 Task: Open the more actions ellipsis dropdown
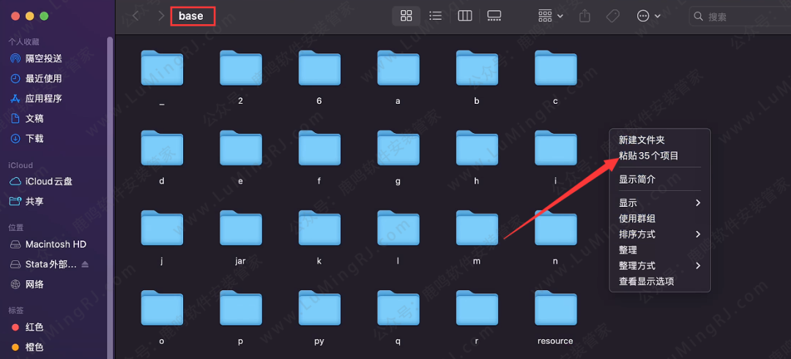pos(648,16)
